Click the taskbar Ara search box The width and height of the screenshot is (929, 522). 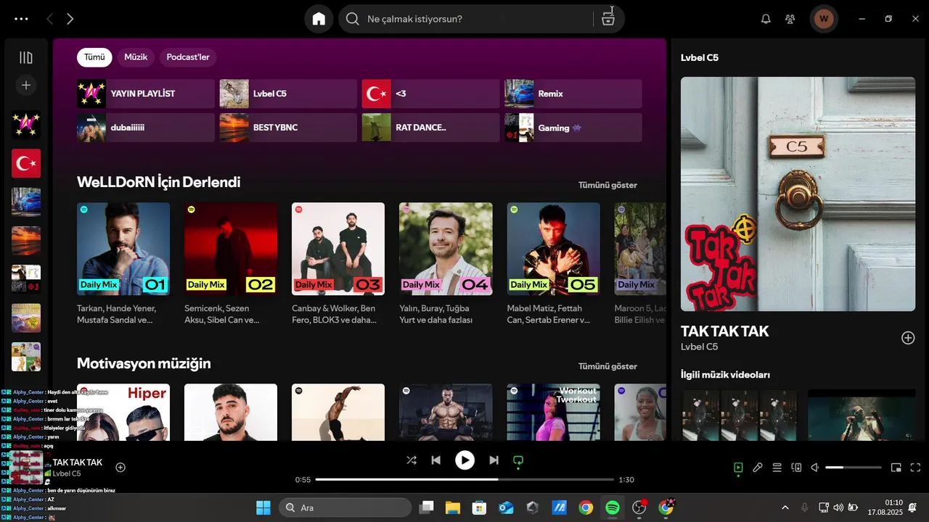[x=345, y=507]
